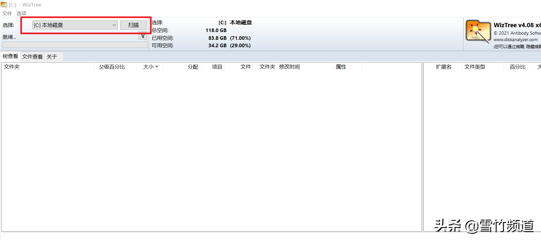
Task: Click the WizTree title bar app icon
Action: 4,5
